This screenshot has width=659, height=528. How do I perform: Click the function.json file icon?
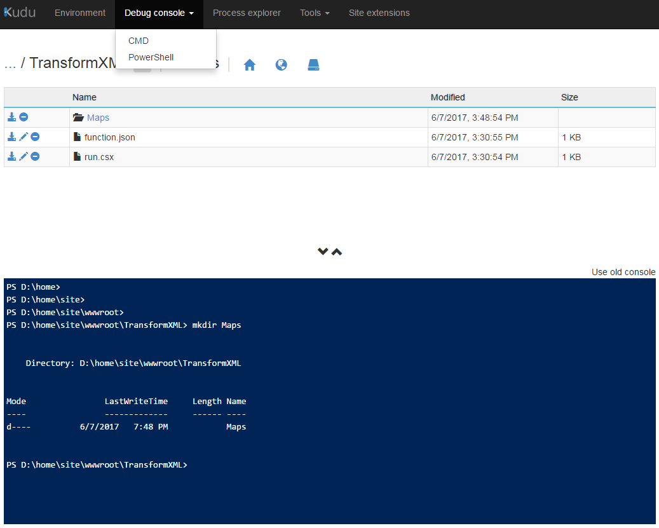tap(77, 137)
